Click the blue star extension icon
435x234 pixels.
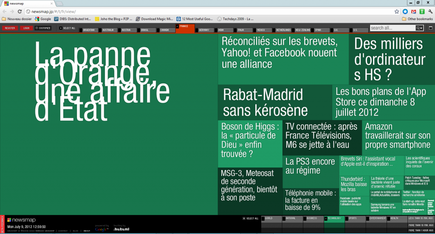[x=405, y=11]
